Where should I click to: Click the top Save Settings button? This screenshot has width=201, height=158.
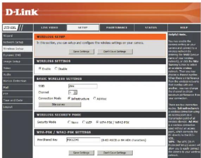[81, 51]
